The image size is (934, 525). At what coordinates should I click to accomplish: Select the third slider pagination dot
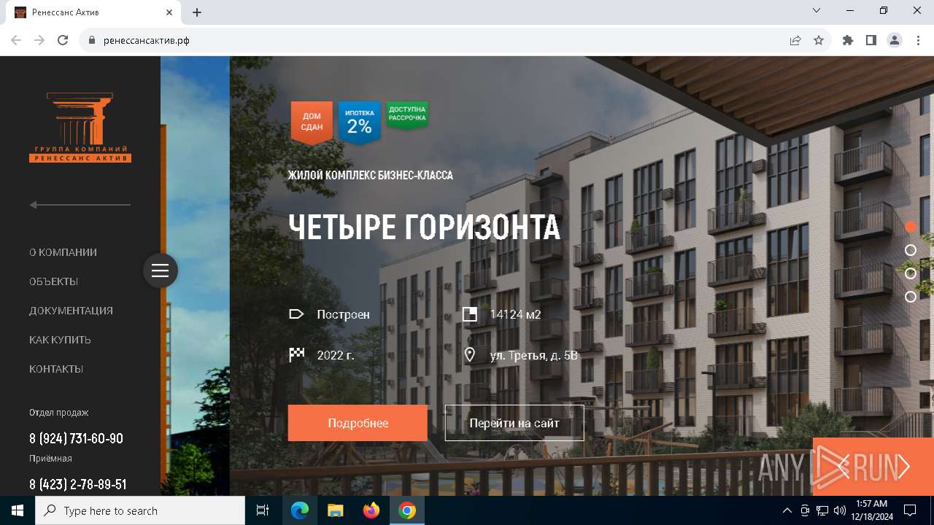click(911, 273)
